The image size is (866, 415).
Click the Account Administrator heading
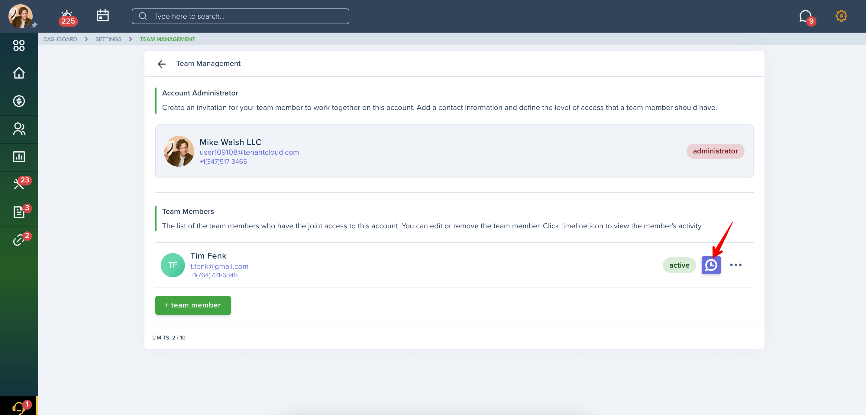point(200,93)
